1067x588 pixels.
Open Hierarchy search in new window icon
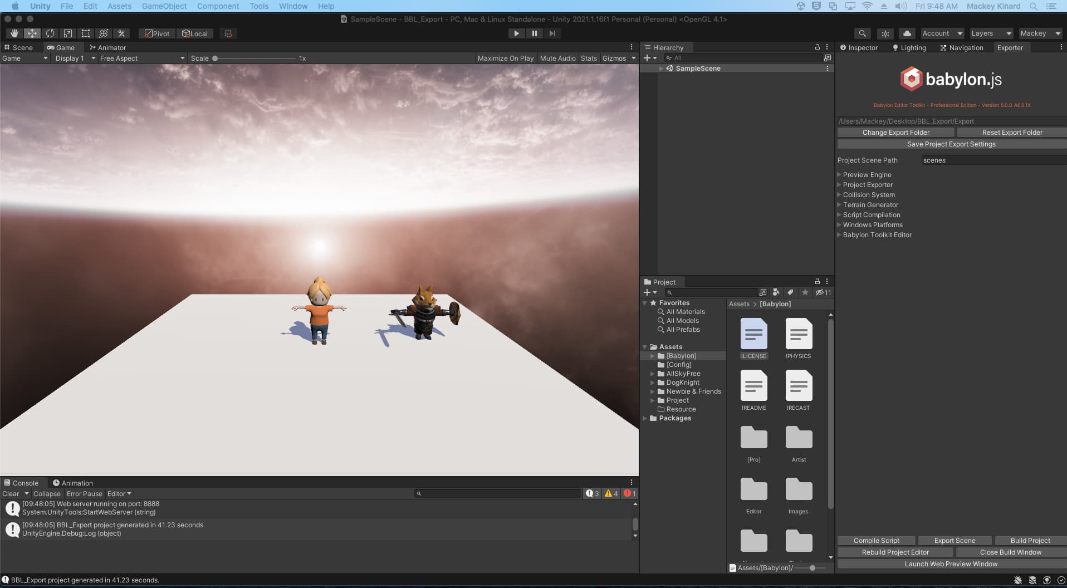pos(828,58)
